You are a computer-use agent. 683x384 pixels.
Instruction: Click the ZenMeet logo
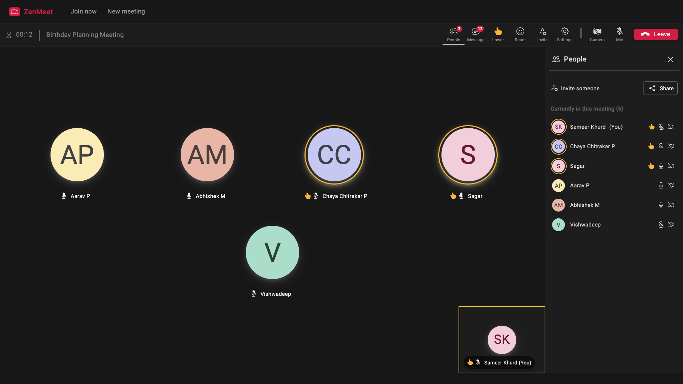[31, 11]
